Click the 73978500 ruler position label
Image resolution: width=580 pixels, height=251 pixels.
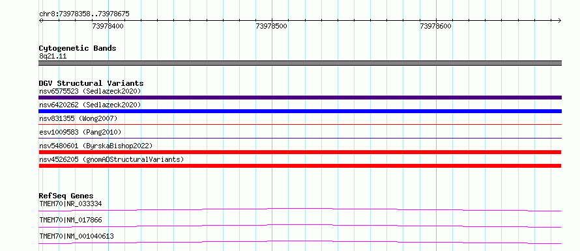tap(272, 27)
